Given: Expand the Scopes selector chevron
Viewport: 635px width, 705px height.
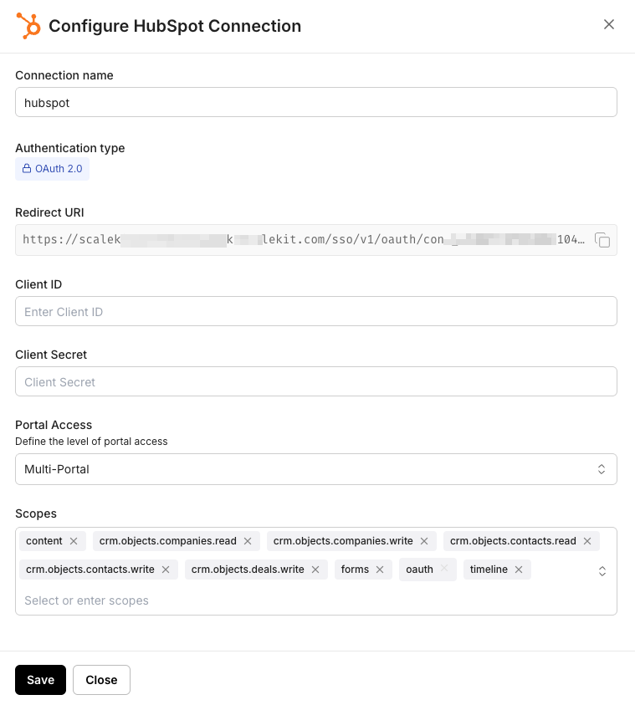Looking at the screenshot, I should [602, 571].
